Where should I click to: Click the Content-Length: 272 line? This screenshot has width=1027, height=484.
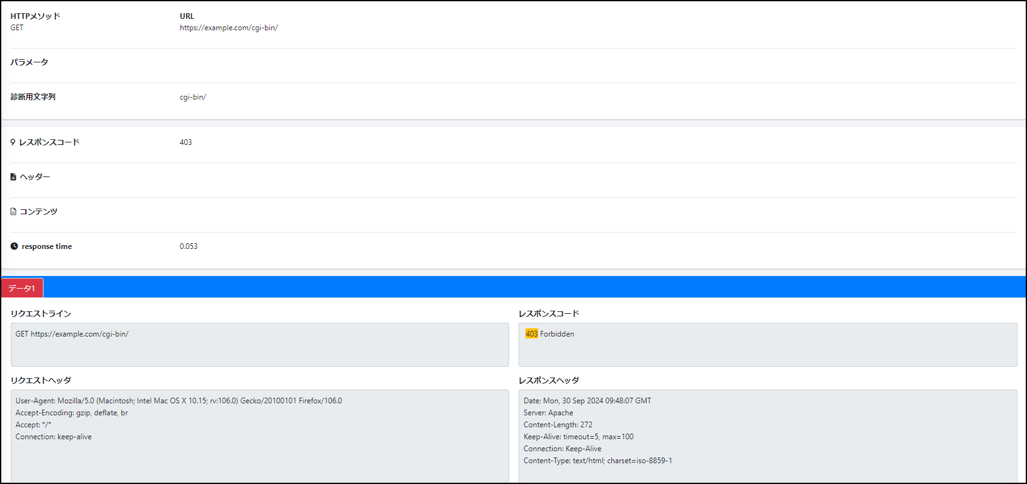558,425
